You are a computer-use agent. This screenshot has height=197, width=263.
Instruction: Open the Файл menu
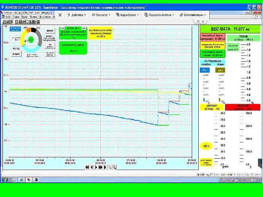click(8, 17)
